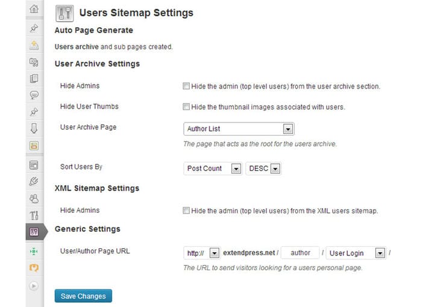Open the Media library icon with camera and music note
The width and height of the screenshot is (434, 307).
click(x=34, y=62)
